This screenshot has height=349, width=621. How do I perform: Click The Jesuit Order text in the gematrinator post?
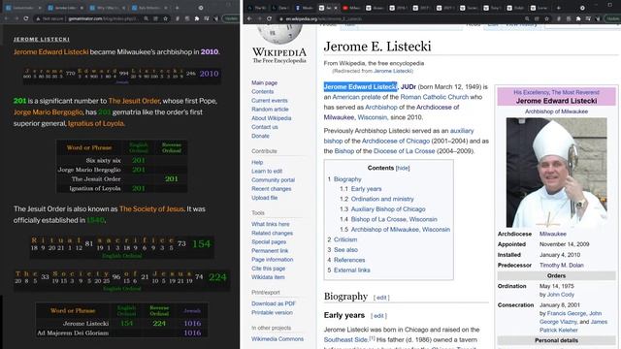[134, 101]
